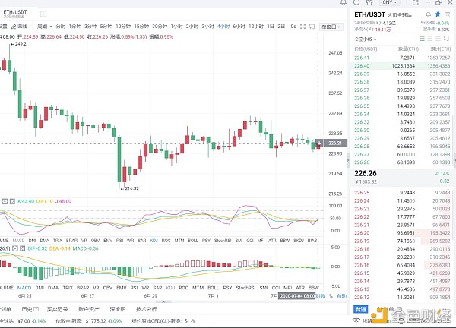
Task: Enter chart fullscreen mode
Action: point(302,27)
